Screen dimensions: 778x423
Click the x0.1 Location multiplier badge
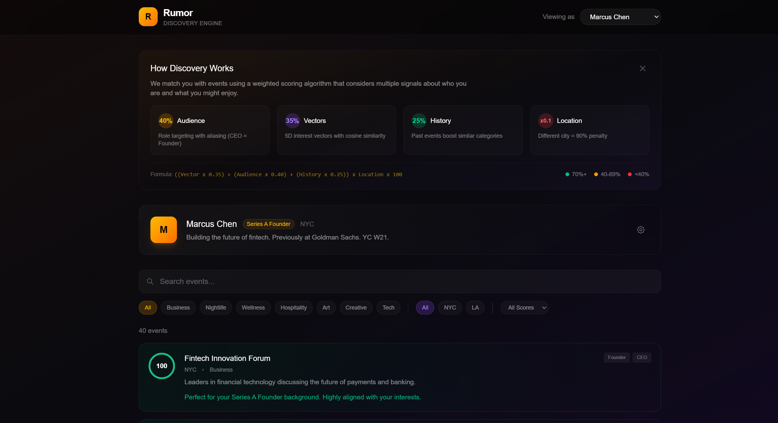click(x=545, y=120)
